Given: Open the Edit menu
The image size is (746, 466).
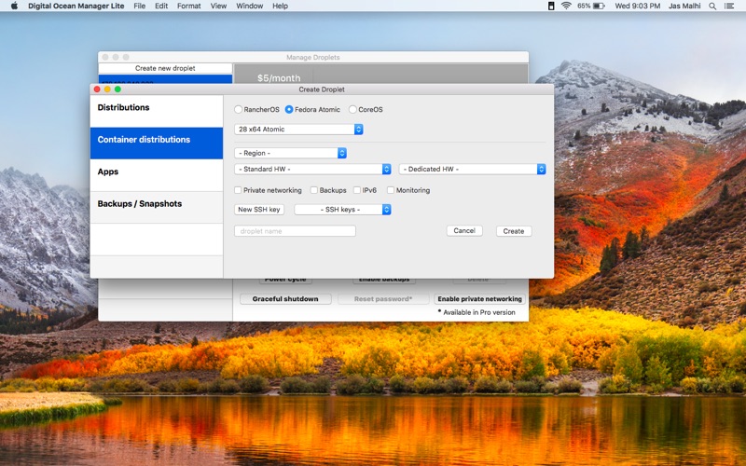Looking at the screenshot, I should coord(161,7).
